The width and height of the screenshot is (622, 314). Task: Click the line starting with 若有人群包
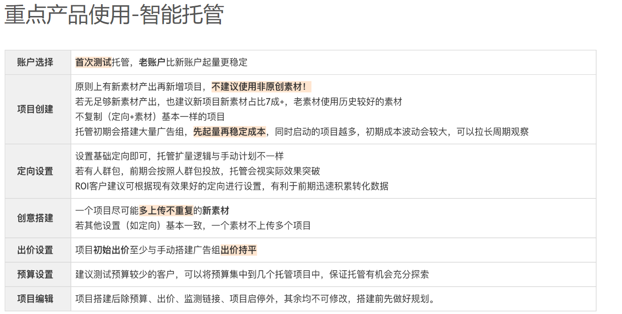pos(197,171)
